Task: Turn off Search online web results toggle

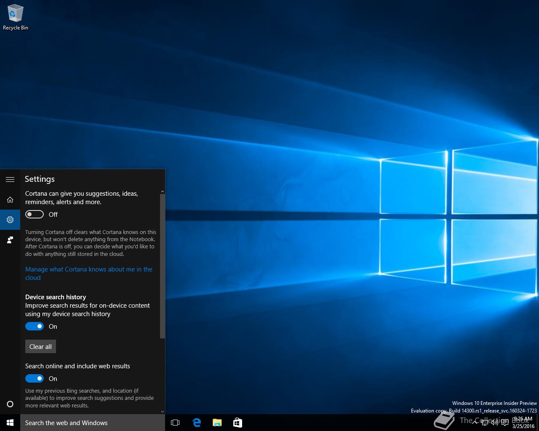Action: (35, 378)
